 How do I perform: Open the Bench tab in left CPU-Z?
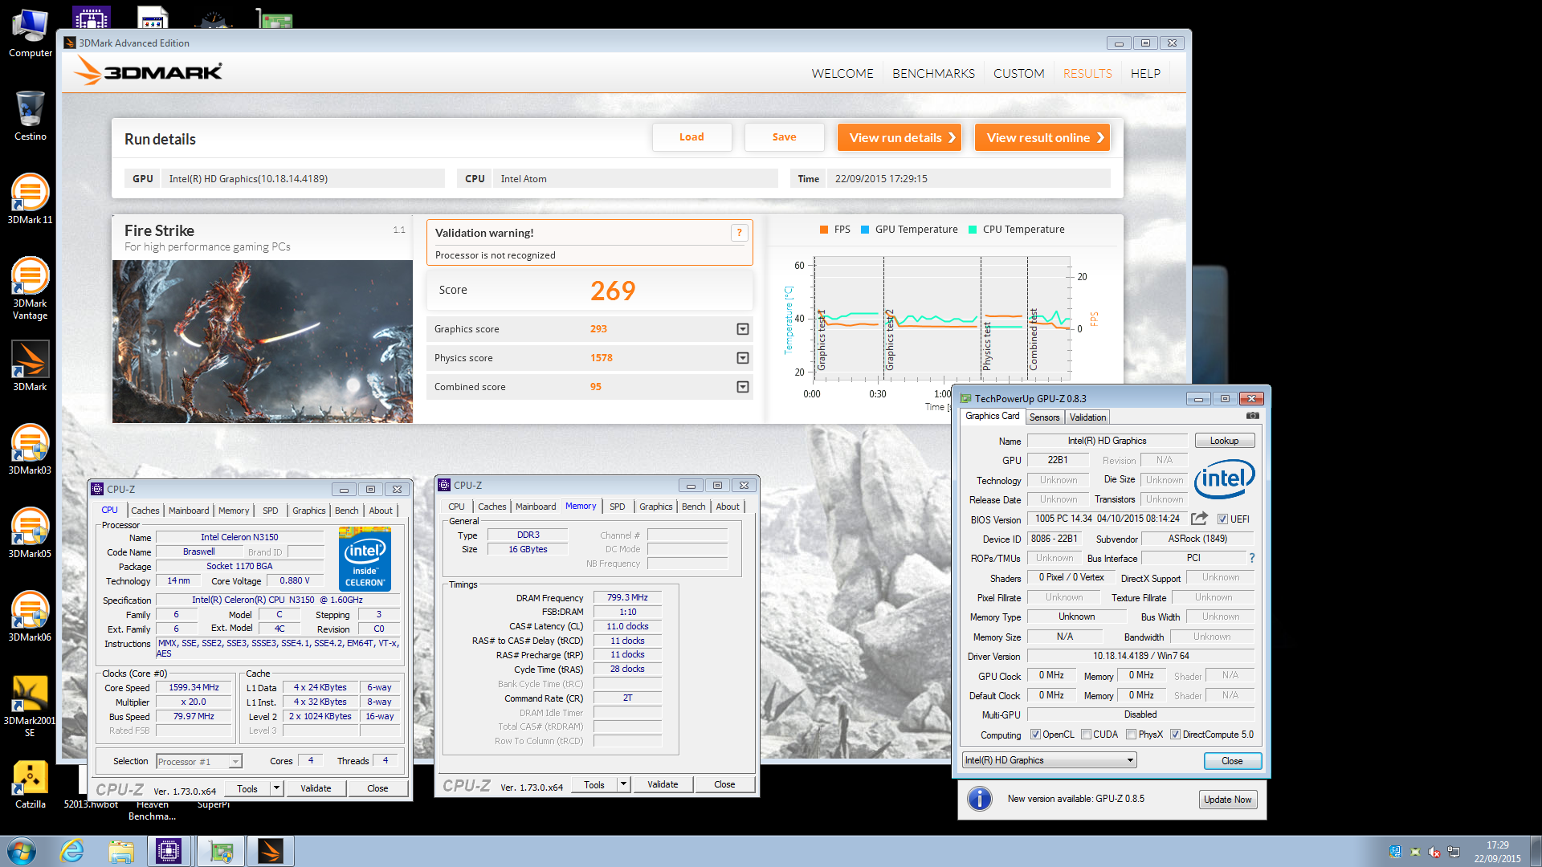point(346,511)
